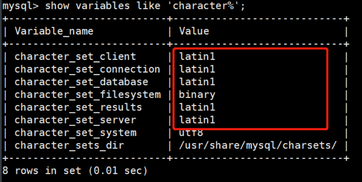Select the Variable_name column header
362x182 pixels.
tap(54, 31)
